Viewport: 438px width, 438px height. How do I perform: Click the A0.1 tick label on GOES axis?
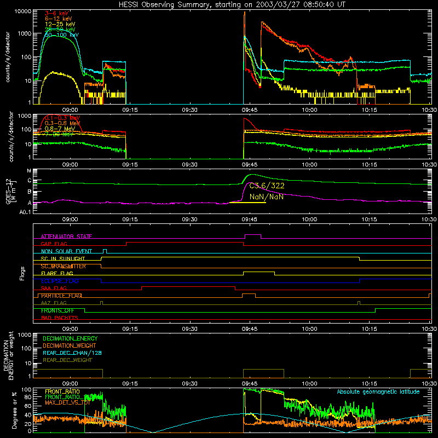(x=25, y=212)
